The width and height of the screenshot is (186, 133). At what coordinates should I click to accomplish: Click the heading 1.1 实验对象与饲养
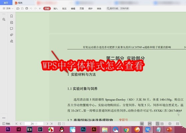[82, 89]
